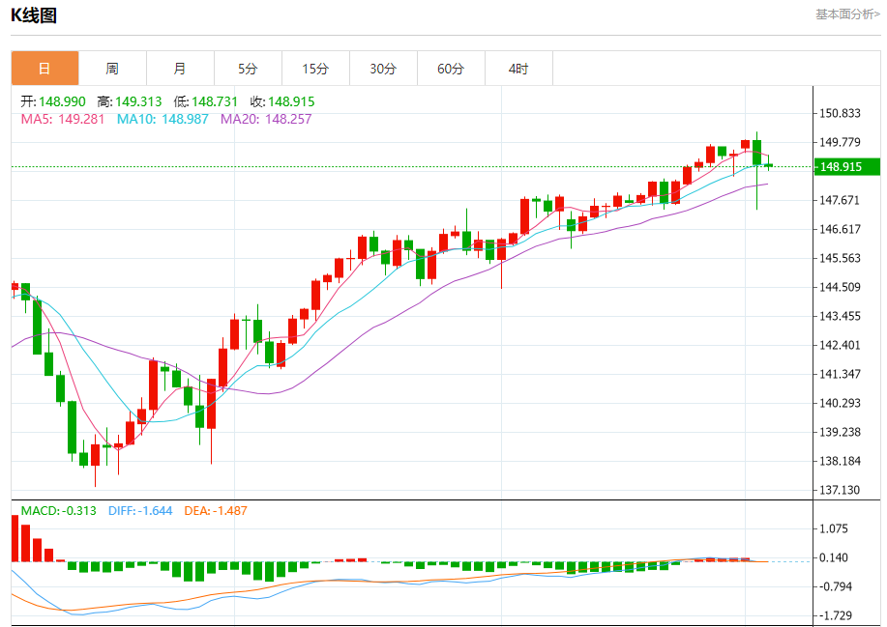This screenshot has width=887, height=627.
Task: Click the MA20: 148.257 label
Action: point(266,119)
